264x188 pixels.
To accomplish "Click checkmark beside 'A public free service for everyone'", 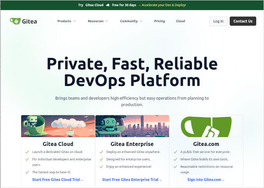I will pyautogui.click(x=175, y=152).
